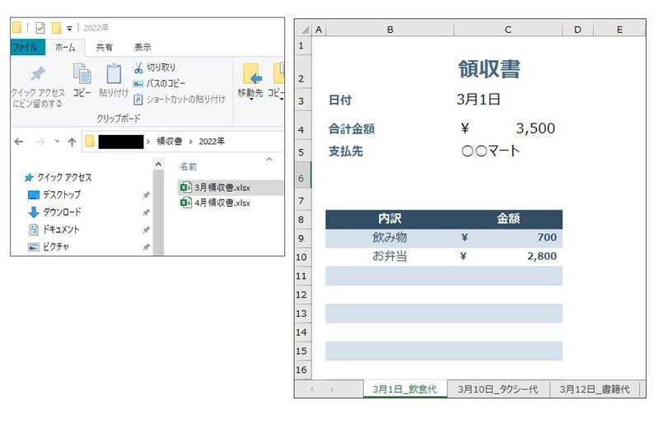Click new folder icon in title bar
The width and height of the screenshot is (659, 425).
tap(56, 28)
